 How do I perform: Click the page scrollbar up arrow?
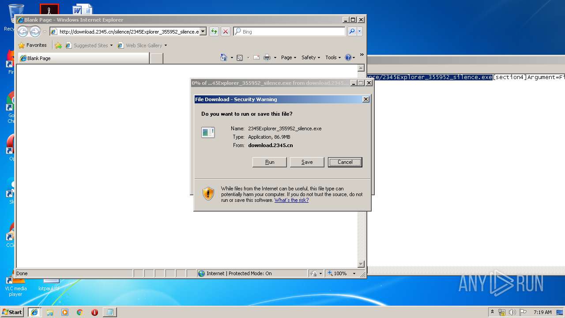pos(361,68)
